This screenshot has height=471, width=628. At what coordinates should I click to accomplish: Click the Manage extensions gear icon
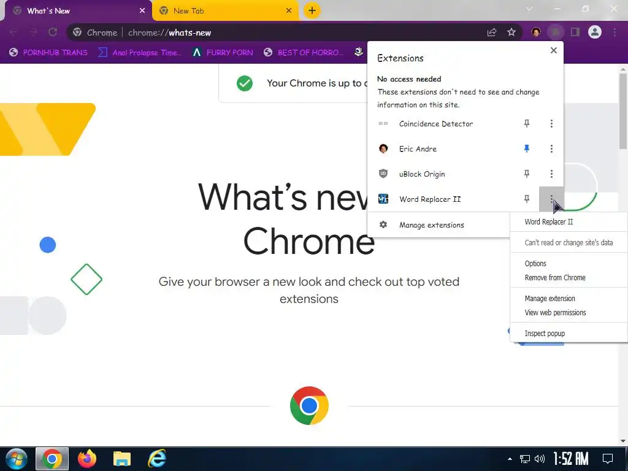coord(383,224)
